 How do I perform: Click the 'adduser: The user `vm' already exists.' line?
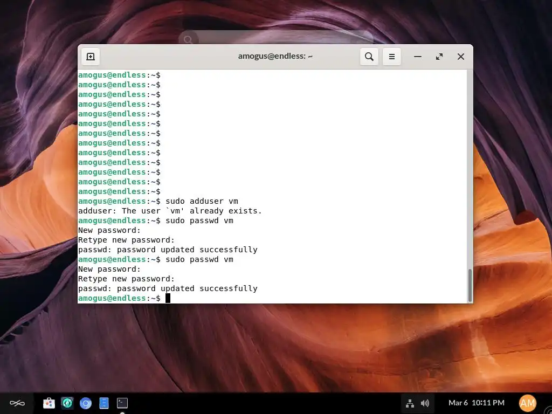(x=170, y=211)
